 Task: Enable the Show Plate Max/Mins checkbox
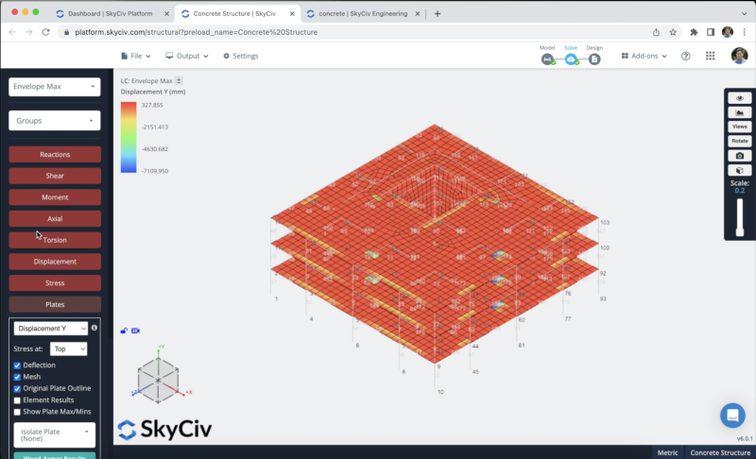(x=17, y=412)
